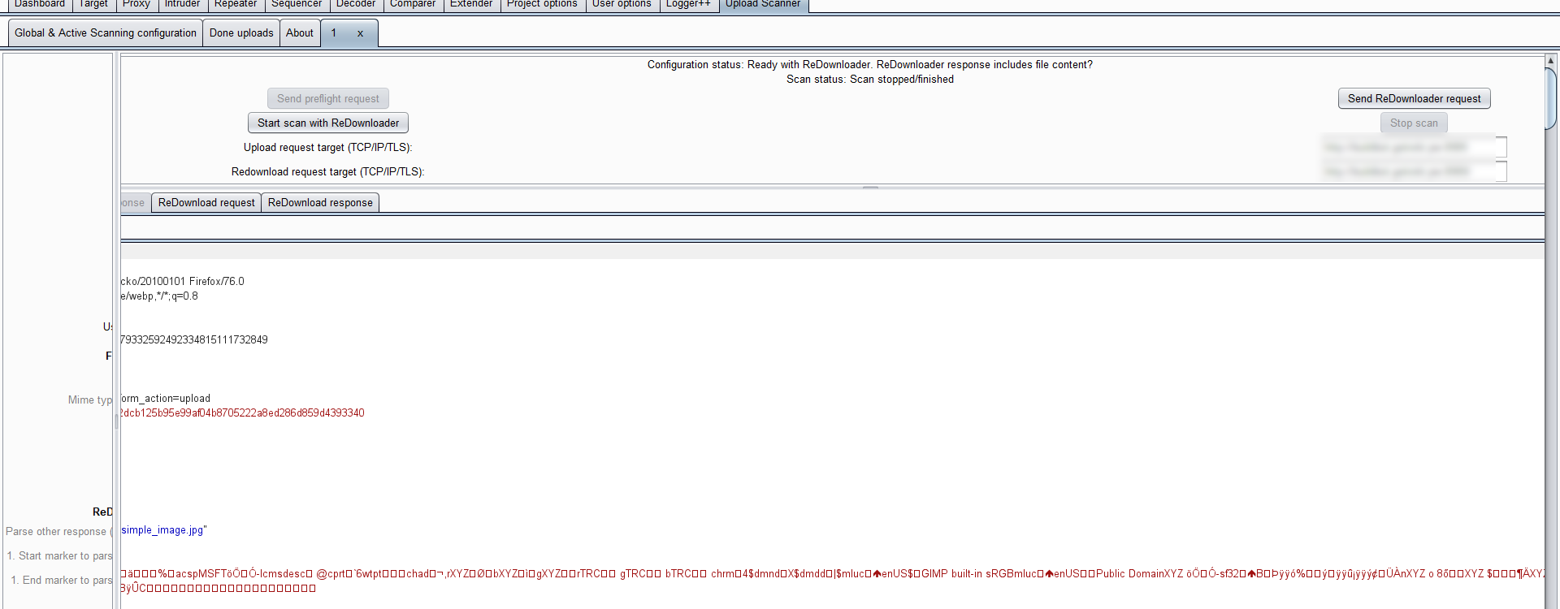Open the Decoder tab

point(356,5)
